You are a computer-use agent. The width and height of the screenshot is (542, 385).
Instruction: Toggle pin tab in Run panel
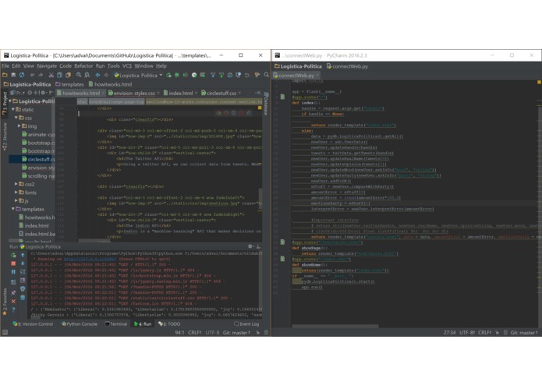pos(13,293)
